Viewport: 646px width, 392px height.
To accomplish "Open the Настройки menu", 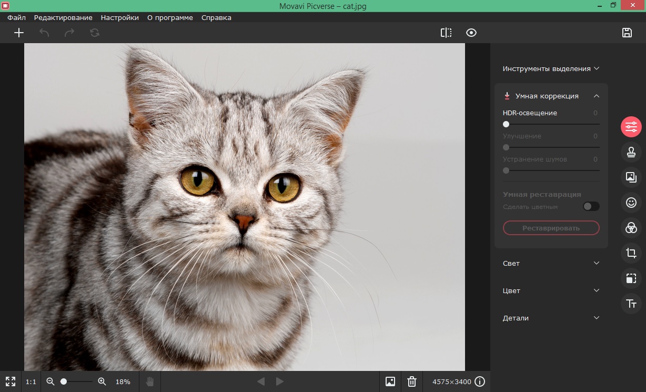I will pyautogui.click(x=120, y=17).
